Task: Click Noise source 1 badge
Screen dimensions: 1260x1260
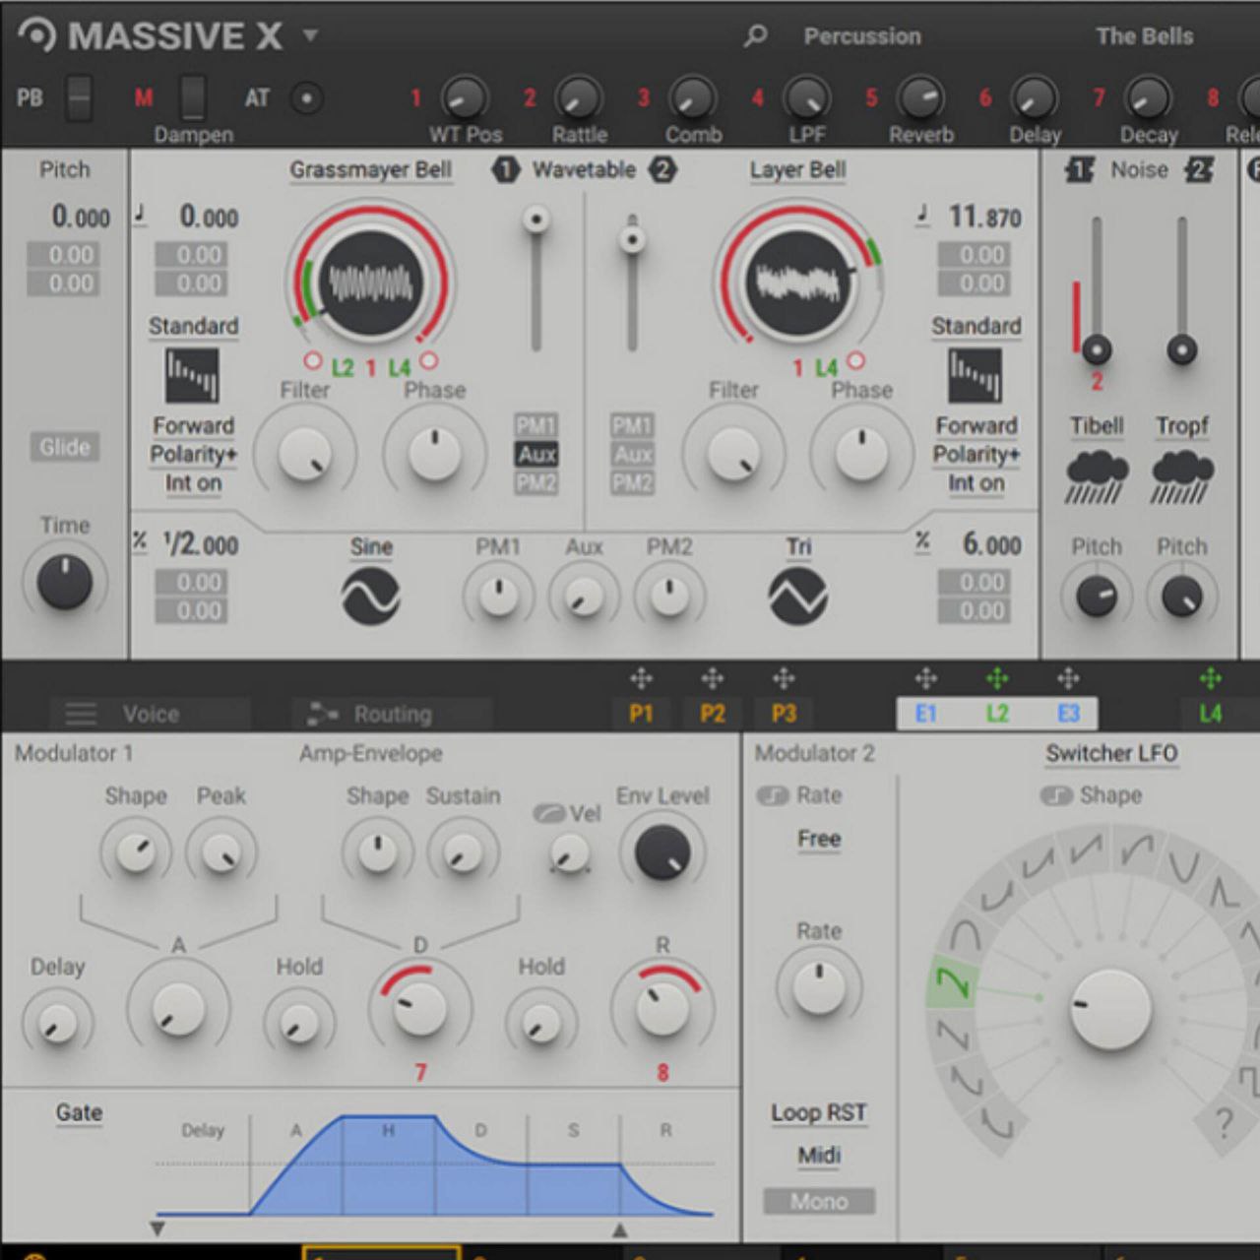Action: click(1079, 170)
